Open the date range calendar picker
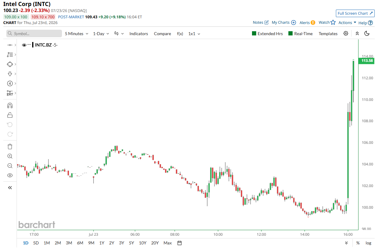378x248 pixels. coord(180,243)
